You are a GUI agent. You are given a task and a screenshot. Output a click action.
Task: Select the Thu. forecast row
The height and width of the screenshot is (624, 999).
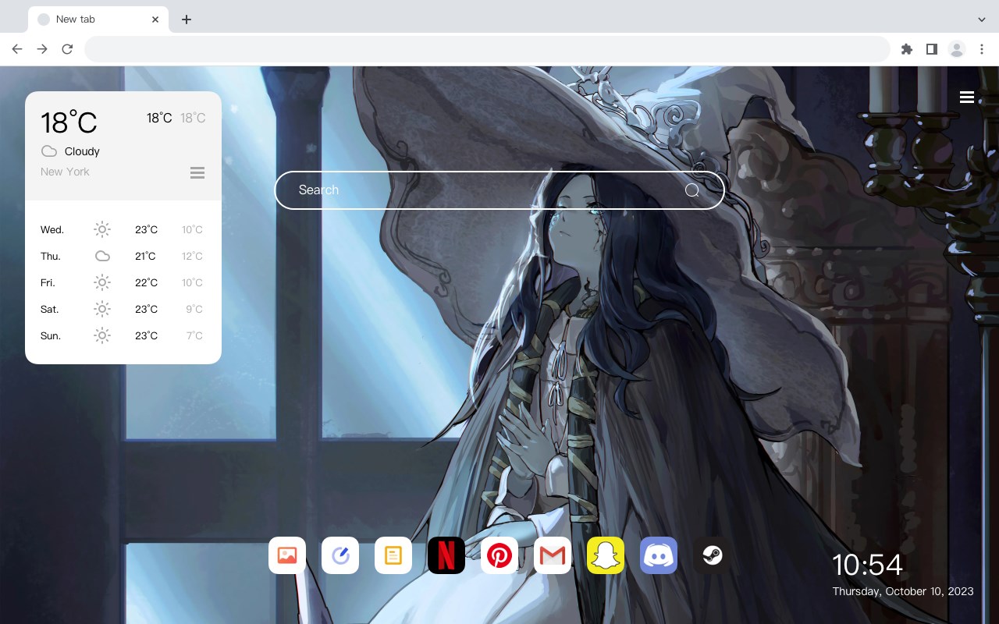(x=123, y=256)
